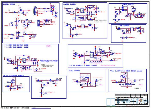Click the +1.26V FOR MSTAR CORE label
The image size is (151, 109).
coord(17,45)
